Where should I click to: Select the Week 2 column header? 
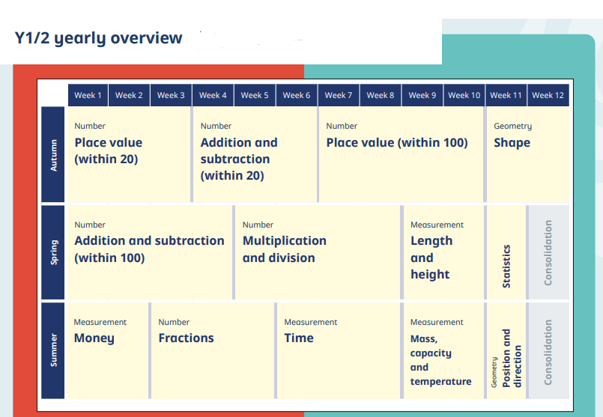click(129, 95)
